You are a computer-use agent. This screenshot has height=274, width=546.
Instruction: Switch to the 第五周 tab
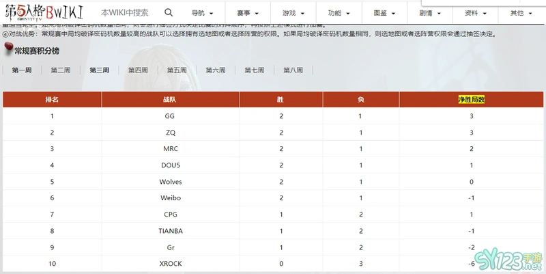(177, 70)
